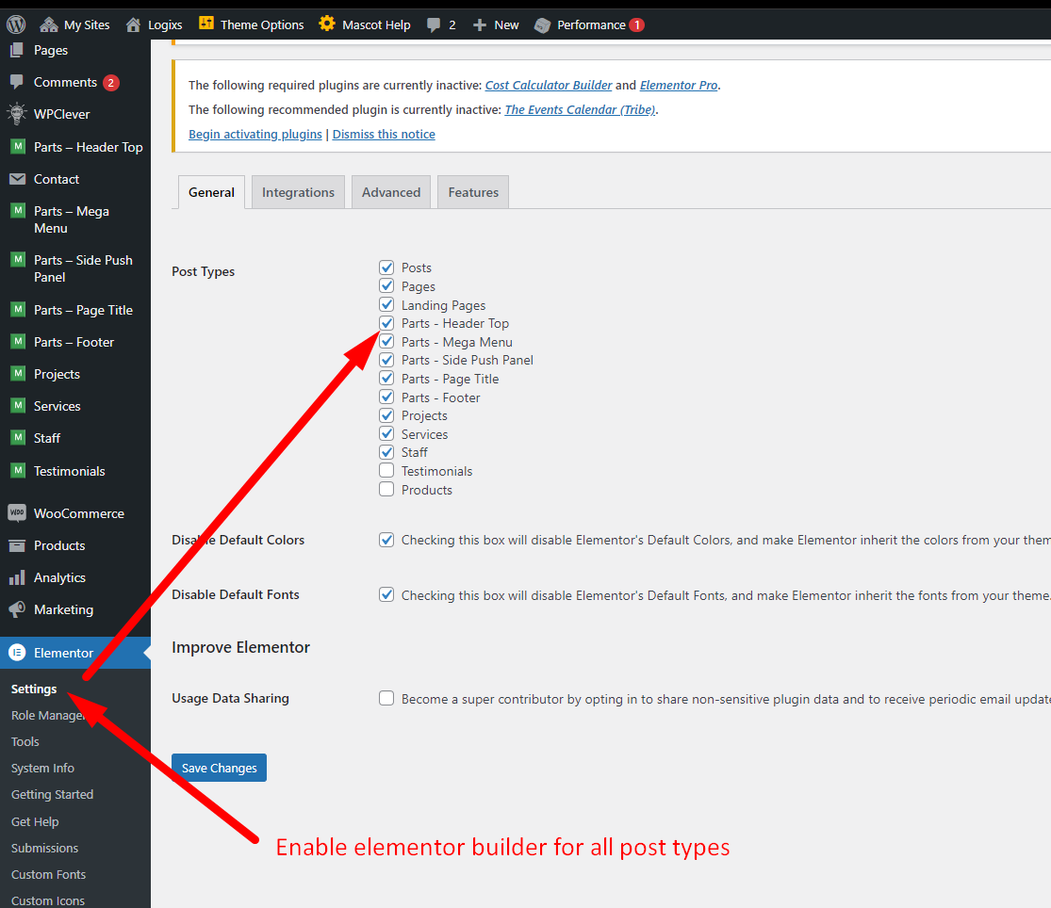
Task: Open System Info submenu item
Action: 42,768
